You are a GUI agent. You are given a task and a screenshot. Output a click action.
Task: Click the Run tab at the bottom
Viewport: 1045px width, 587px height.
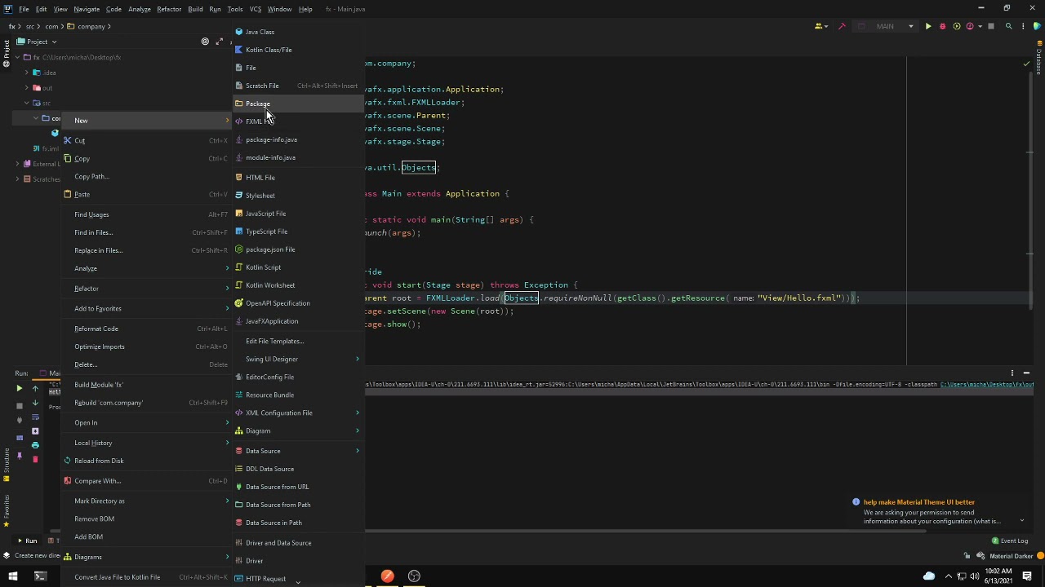(x=27, y=541)
